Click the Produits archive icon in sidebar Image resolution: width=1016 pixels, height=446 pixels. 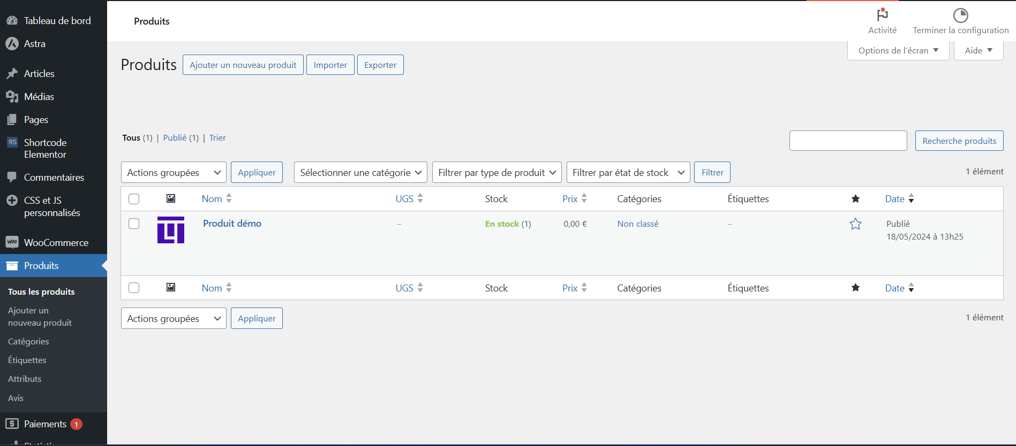pyautogui.click(x=12, y=266)
